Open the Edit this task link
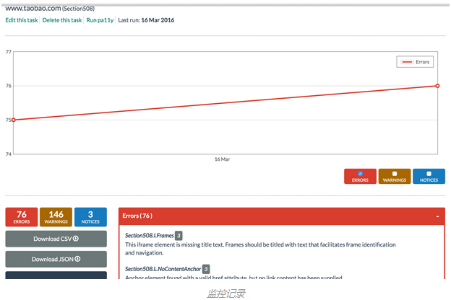This screenshot has height=300, width=451. pos(22,20)
